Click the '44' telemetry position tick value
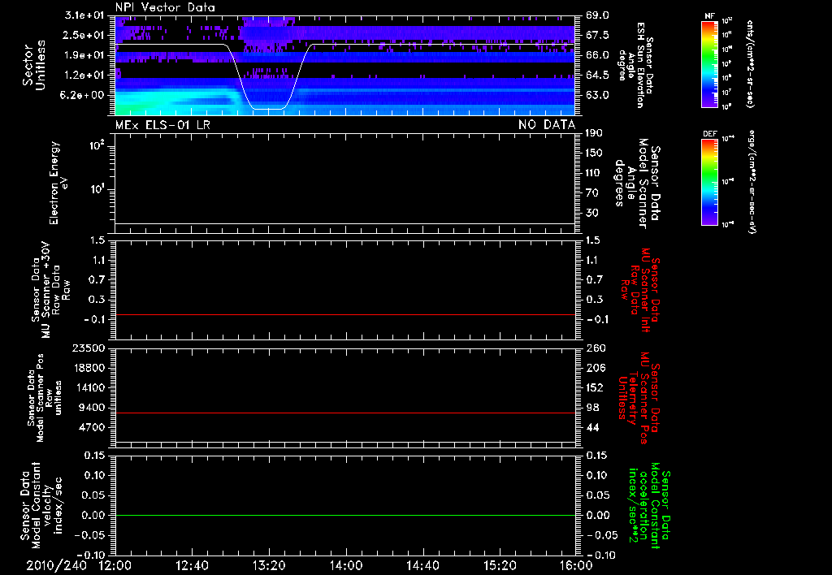Image resolution: width=832 pixels, height=575 pixels. tap(592, 427)
